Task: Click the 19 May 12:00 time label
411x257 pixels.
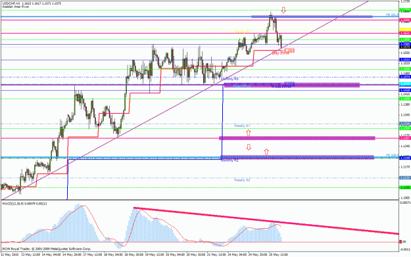Action: [155, 254]
